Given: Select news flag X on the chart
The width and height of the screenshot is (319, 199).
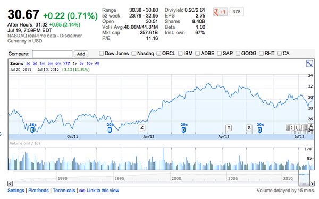Looking at the screenshot, I should [249, 128].
